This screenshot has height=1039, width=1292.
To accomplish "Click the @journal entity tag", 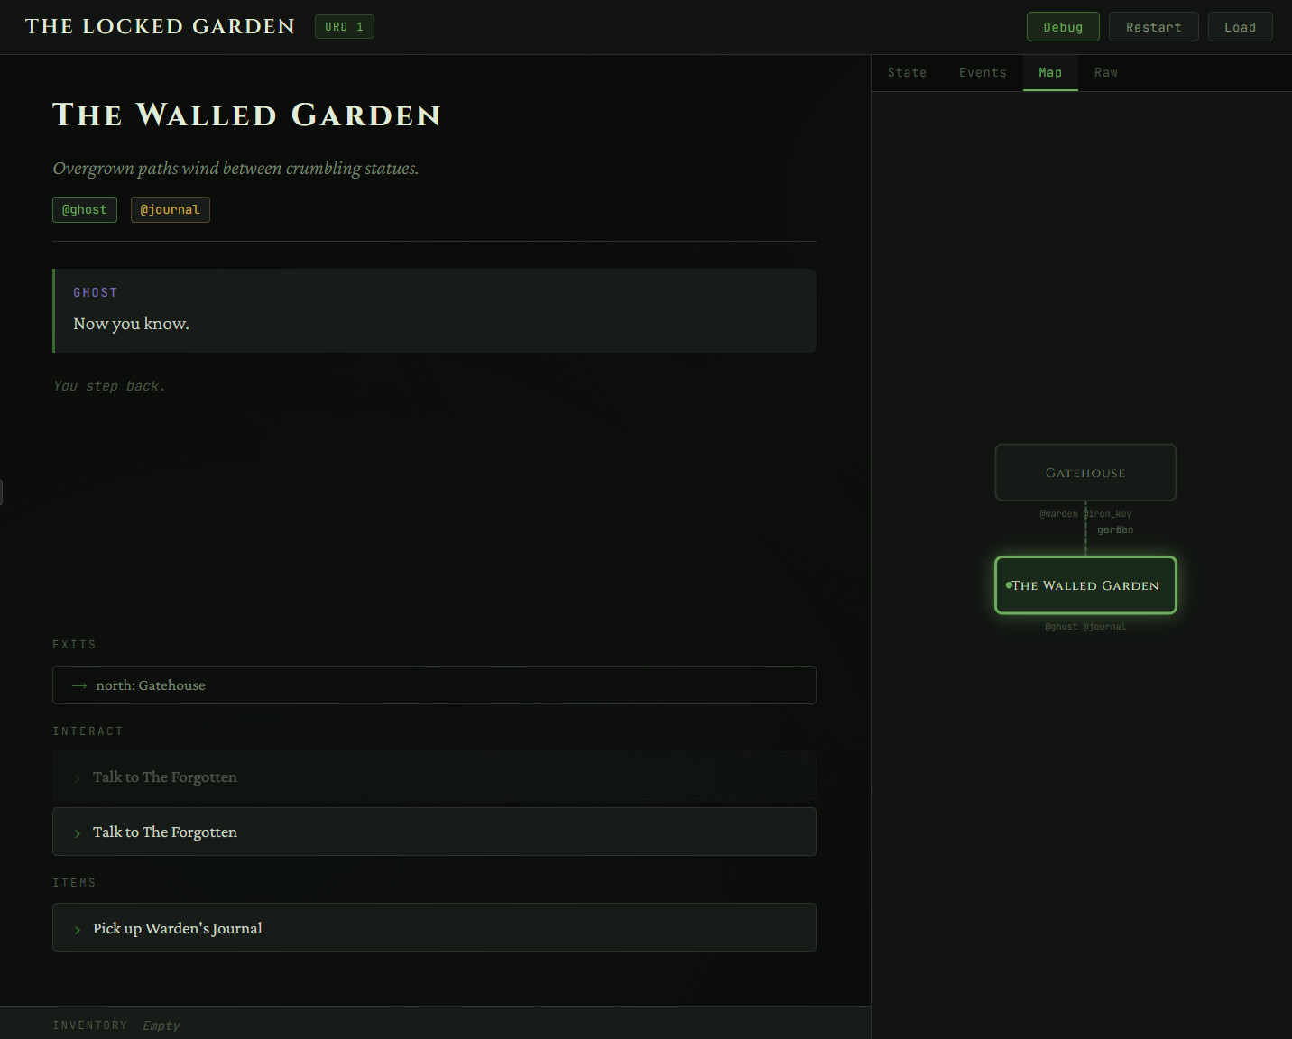I will 170,210.
